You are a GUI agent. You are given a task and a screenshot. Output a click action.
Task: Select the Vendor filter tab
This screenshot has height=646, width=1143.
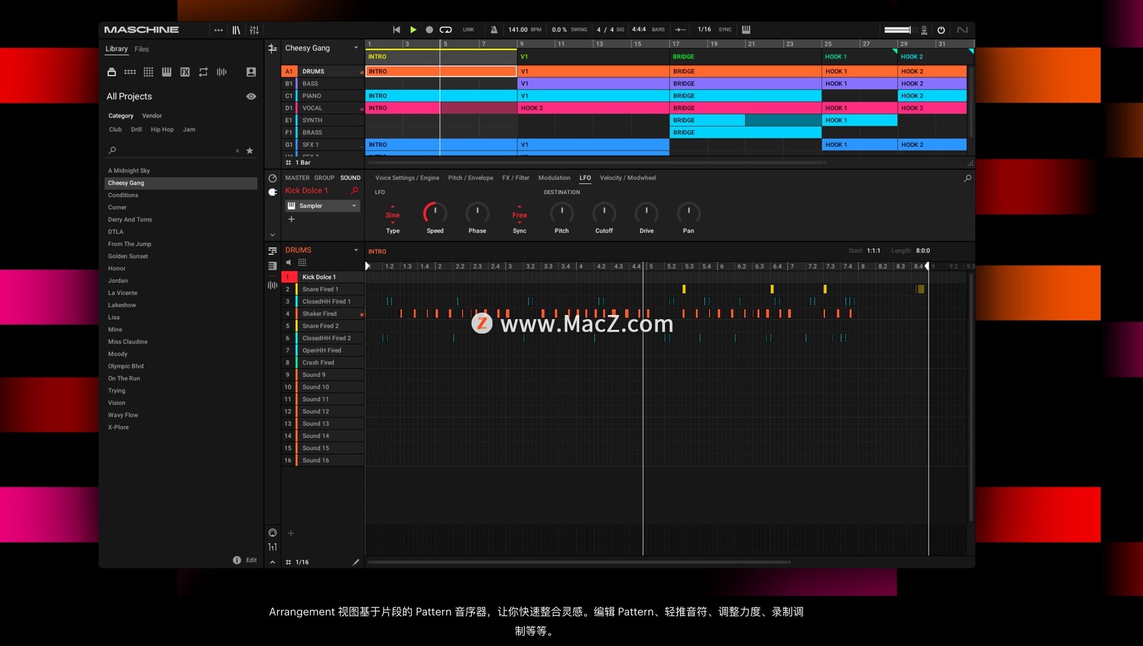(x=152, y=116)
